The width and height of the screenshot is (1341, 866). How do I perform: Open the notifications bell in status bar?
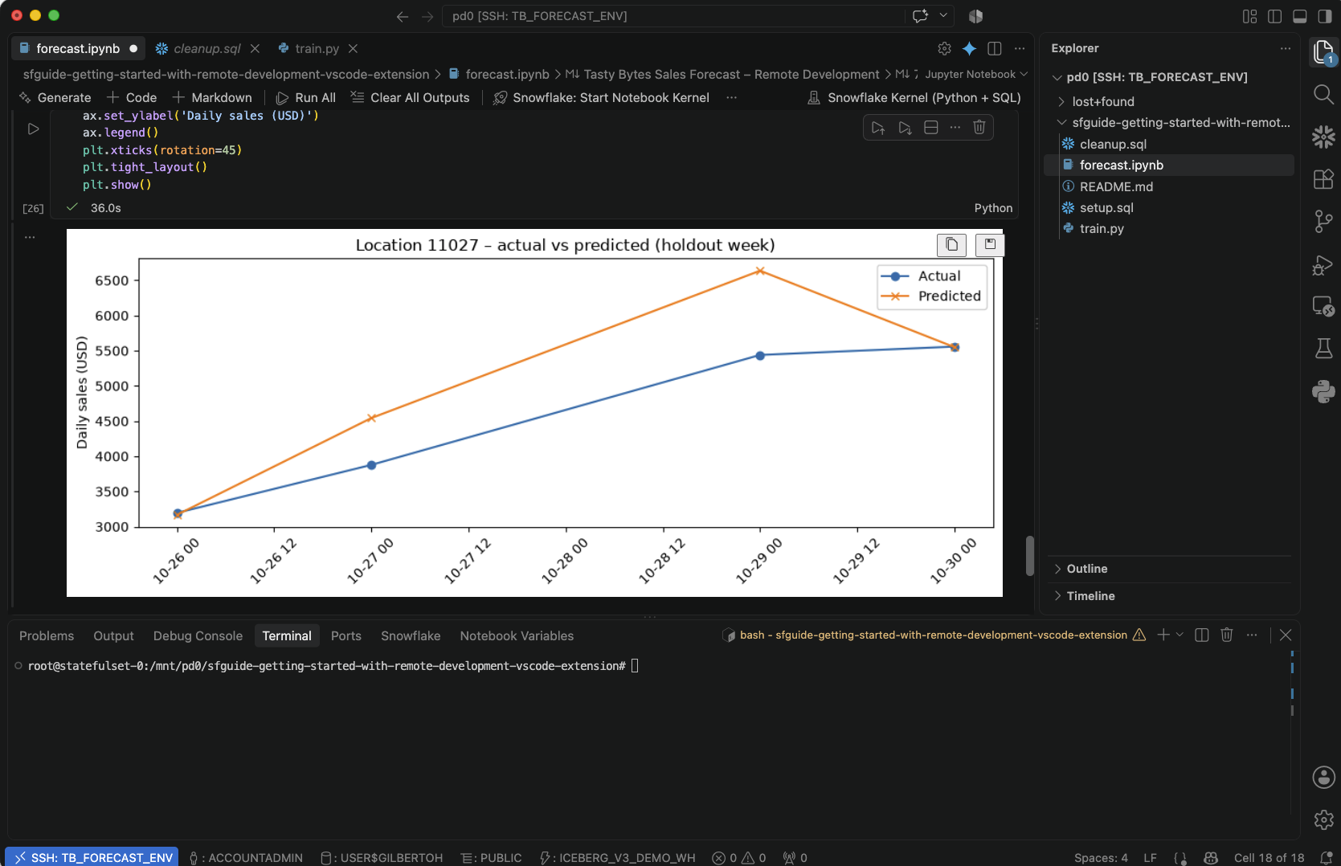click(1326, 857)
